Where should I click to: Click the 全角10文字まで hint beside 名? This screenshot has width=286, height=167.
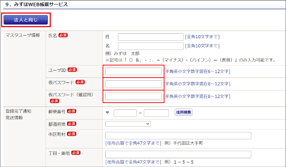[x=202, y=46]
